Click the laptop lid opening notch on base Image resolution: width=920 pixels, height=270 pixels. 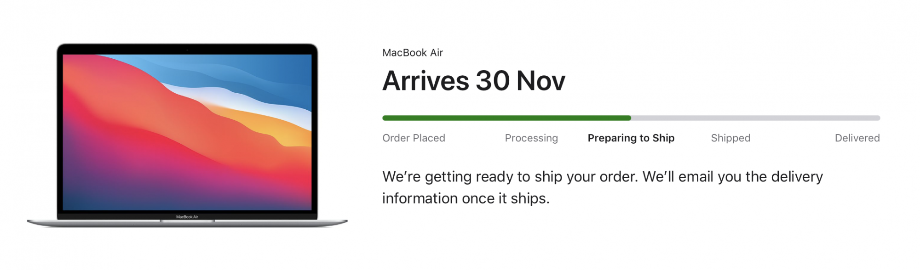(187, 221)
